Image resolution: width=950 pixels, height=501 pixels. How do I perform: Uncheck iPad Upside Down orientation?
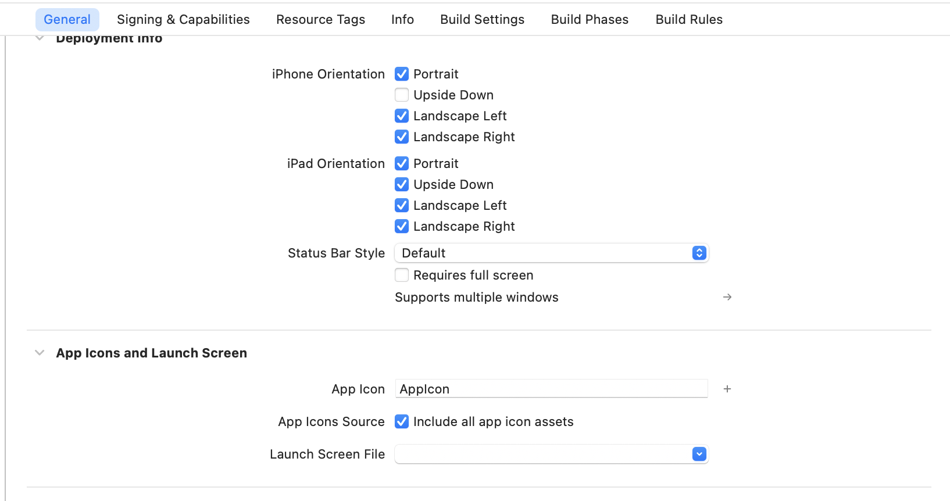pos(402,184)
